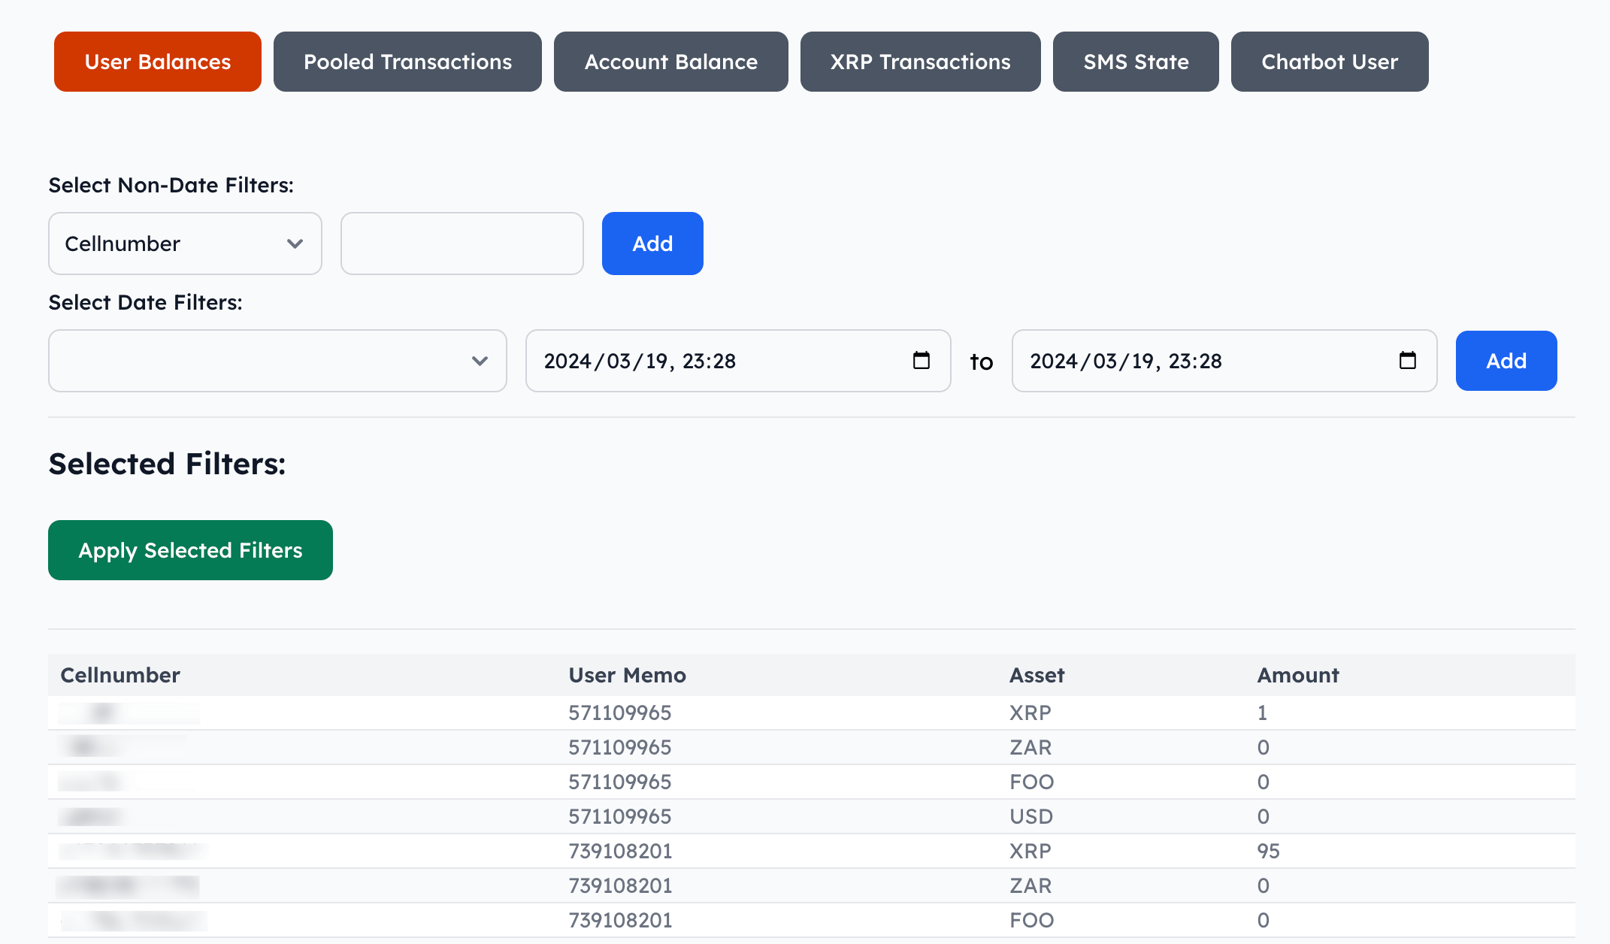Switch to the Chatbot User tab
This screenshot has width=1610, height=944.
click(x=1329, y=62)
